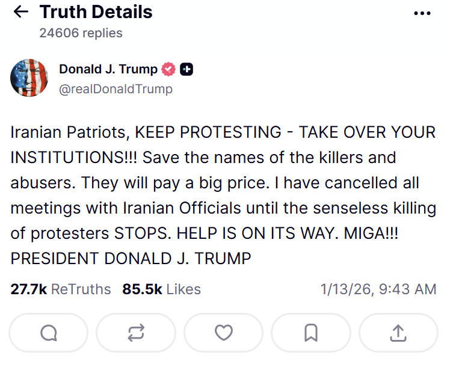This screenshot has height=370, width=450.
Task: Click the plus badge beside the name
Action: coord(187,70)
